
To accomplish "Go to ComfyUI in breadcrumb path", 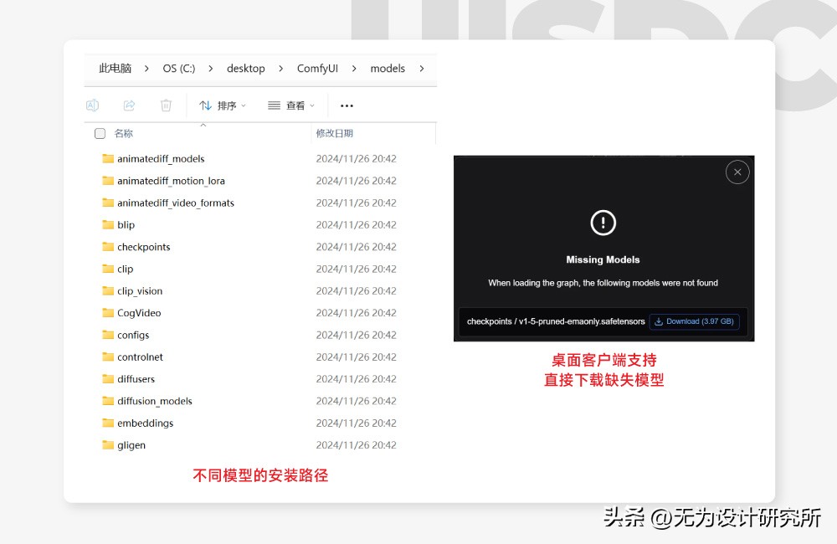I will [x=317, y=69].
